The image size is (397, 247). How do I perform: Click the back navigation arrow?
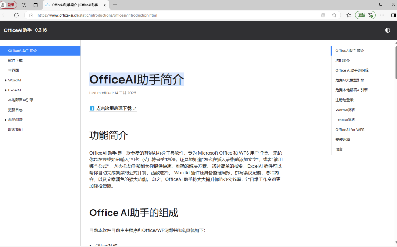(x=4, y=15)
